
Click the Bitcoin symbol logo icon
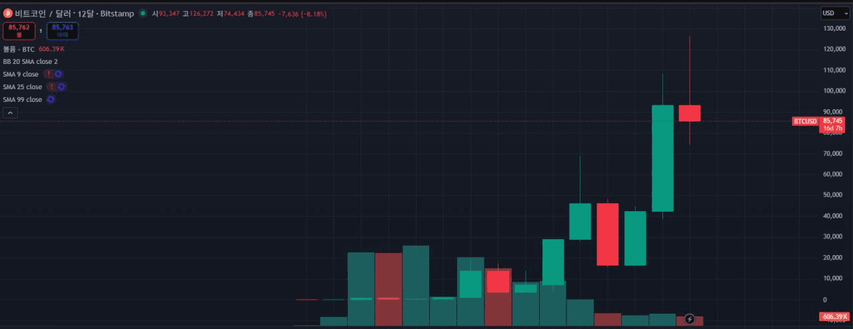8,13
